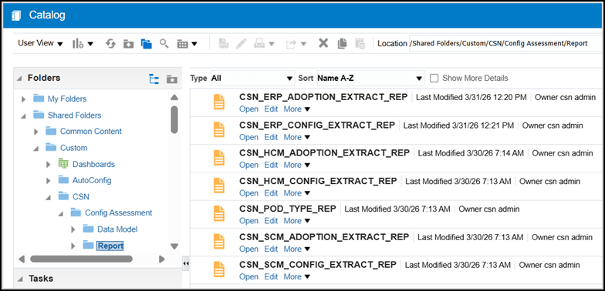The height and width of the screenshot is (291, 605).
Task: Click the folder tree view icon in Folders header
Action: (x=154, y=79)
